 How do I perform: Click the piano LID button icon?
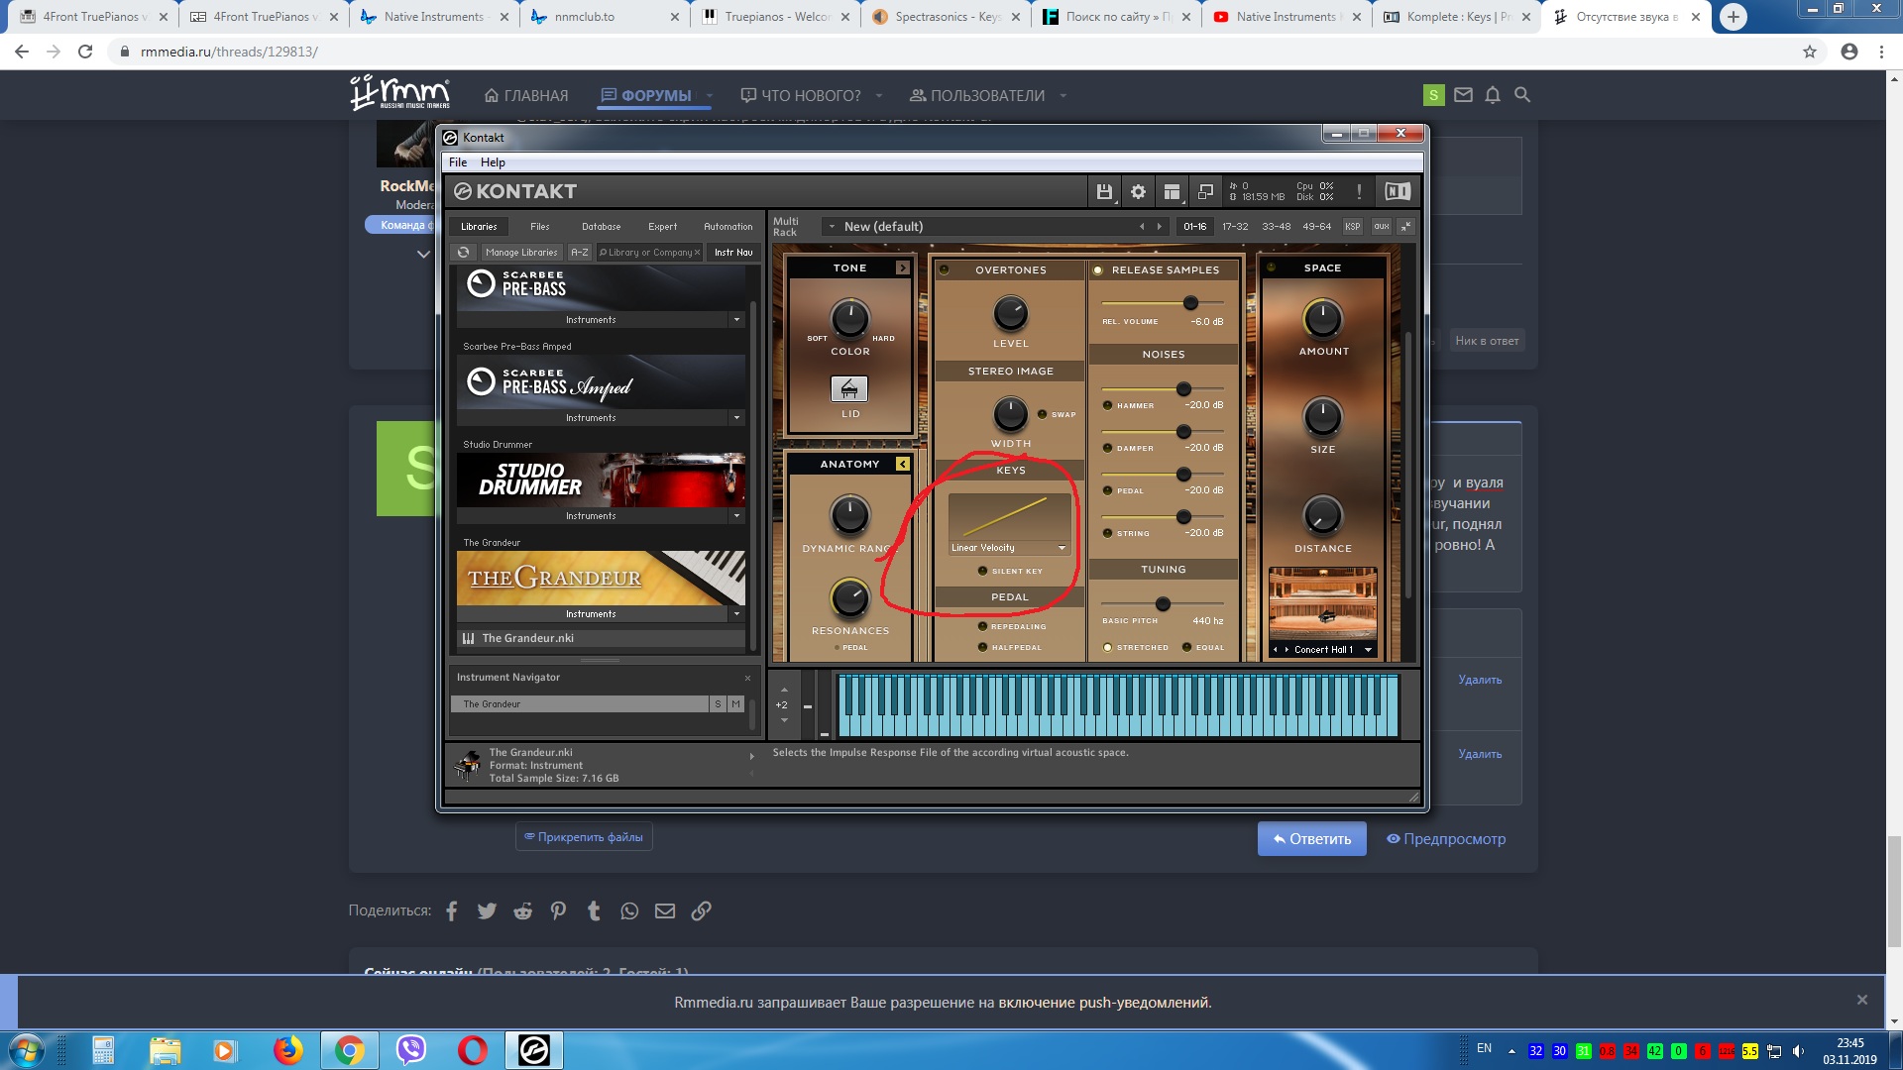coord(849,389)
